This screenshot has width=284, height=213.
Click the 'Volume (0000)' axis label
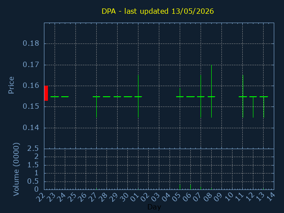16,169
